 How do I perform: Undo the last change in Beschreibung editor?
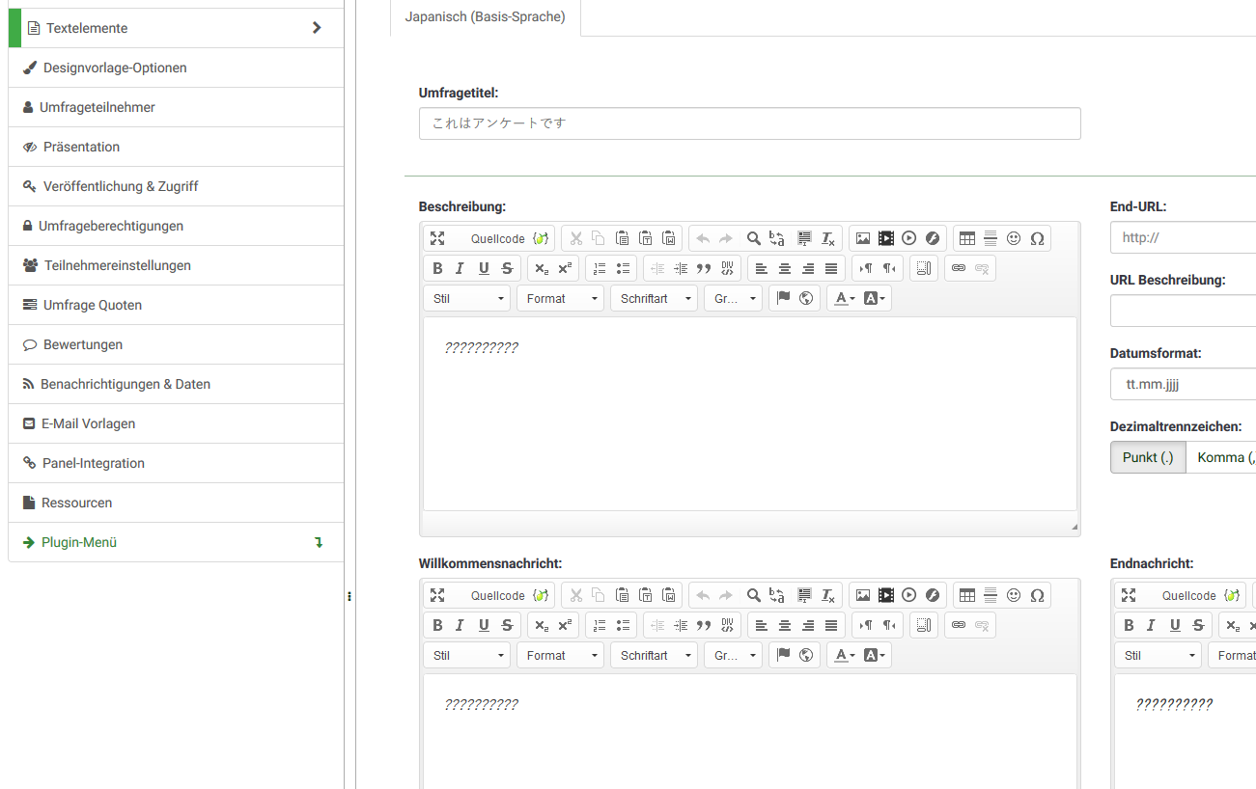tap(703, 238)
